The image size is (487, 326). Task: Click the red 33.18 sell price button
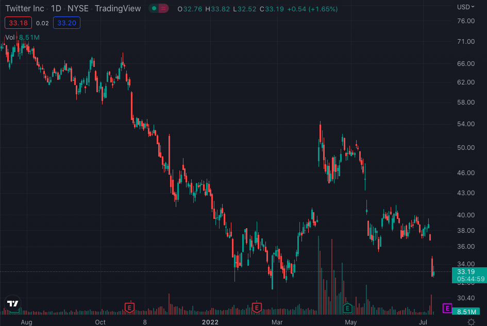tap(18, 23)
